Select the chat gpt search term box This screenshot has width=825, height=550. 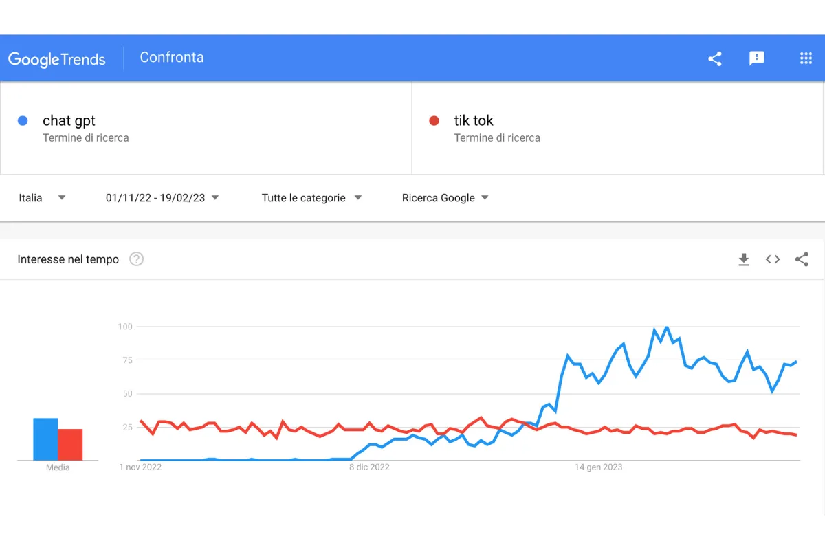(206, 128)
